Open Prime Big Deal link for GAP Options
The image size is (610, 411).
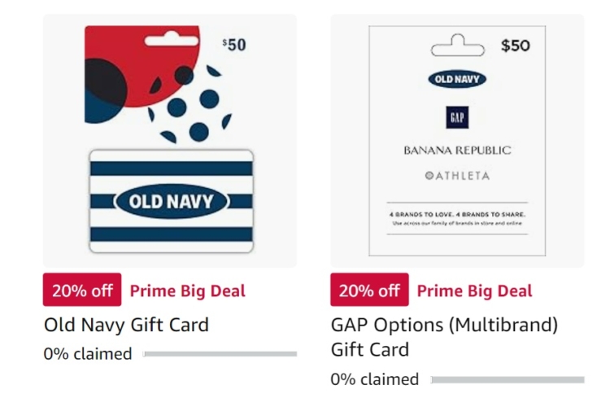point(475,291)
